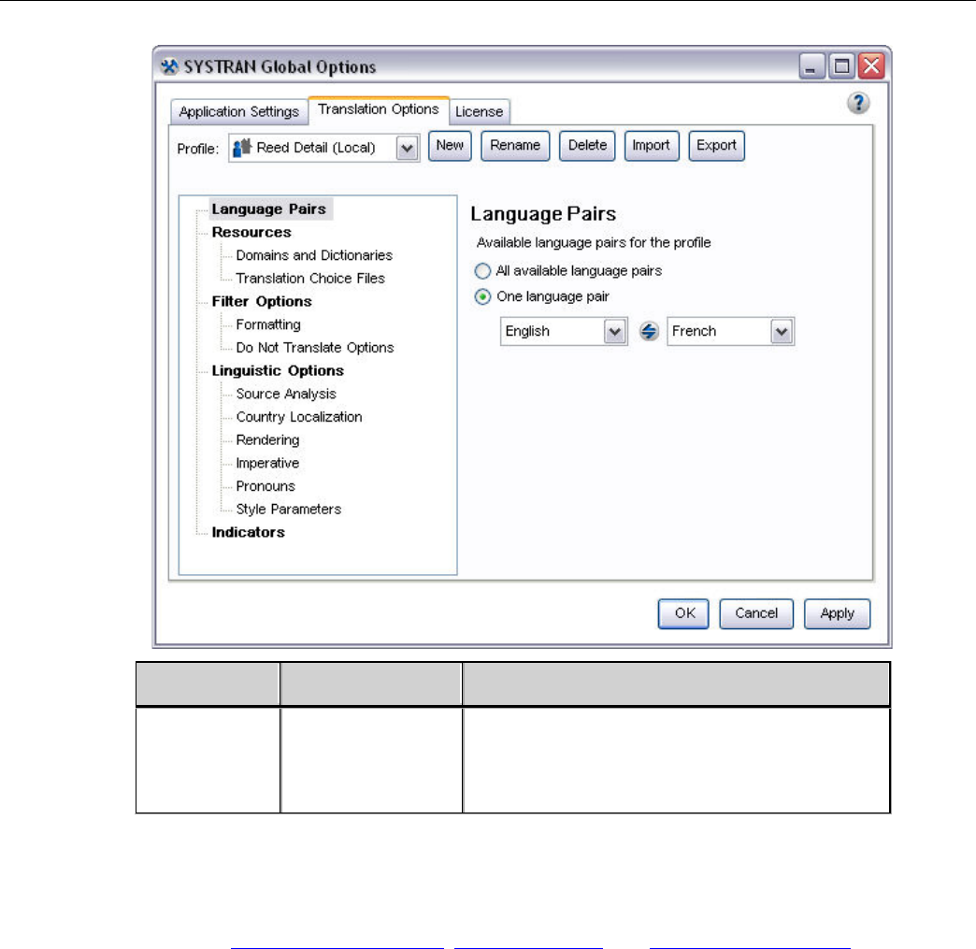Click the Import profile button
The height and width of the screenshot is (949, 976).
[x=651, y=146]
